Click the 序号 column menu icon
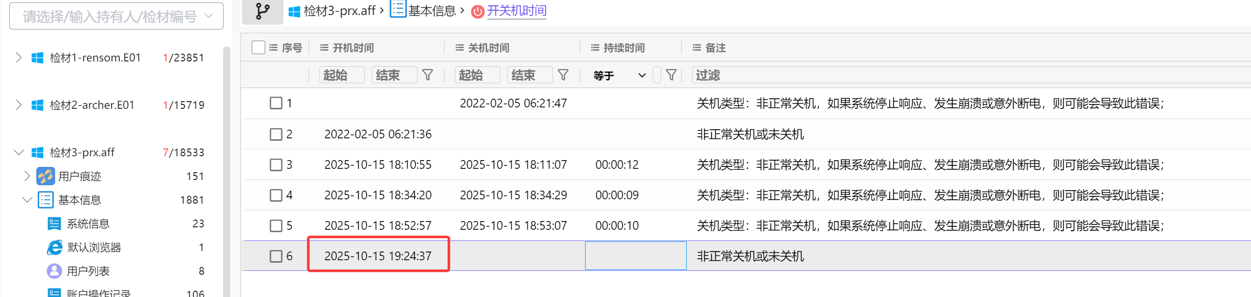The width and height of the screenshot is (1251, 297). click(x=273, y=47)
